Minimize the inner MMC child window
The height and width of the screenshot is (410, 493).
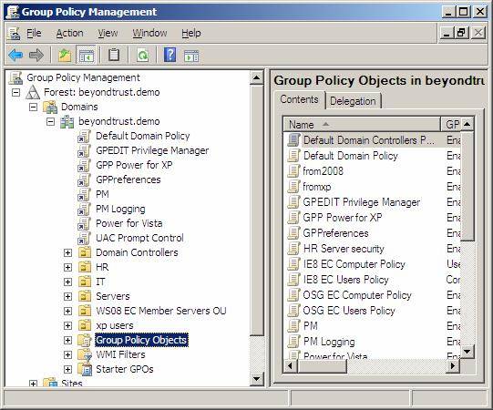coord(447,33)
